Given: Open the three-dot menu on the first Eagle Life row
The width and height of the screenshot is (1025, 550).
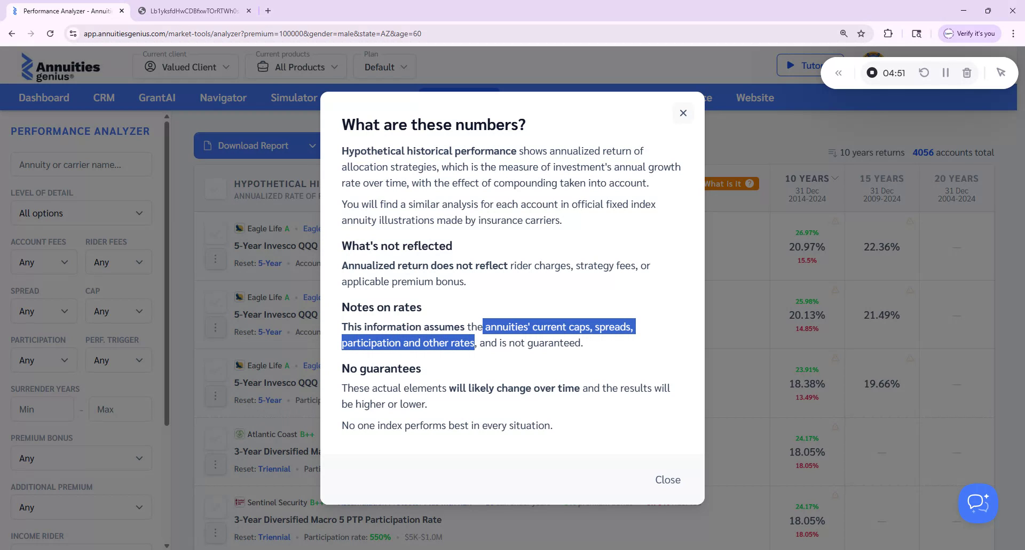Looking at the screenshot, I should (x=216, y=258).
